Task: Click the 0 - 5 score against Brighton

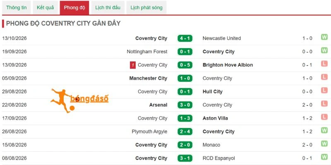Action: [185, 65]
